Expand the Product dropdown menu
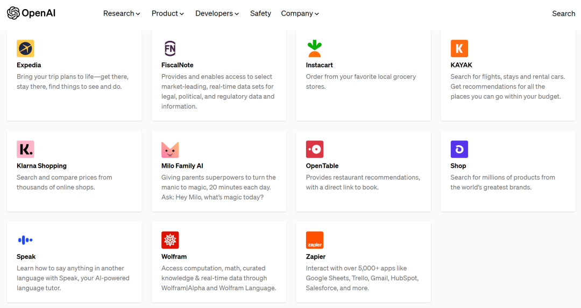 (x=168, y=13)
